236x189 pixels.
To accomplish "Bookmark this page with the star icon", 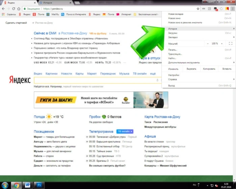I will click(x=198, y=9).
